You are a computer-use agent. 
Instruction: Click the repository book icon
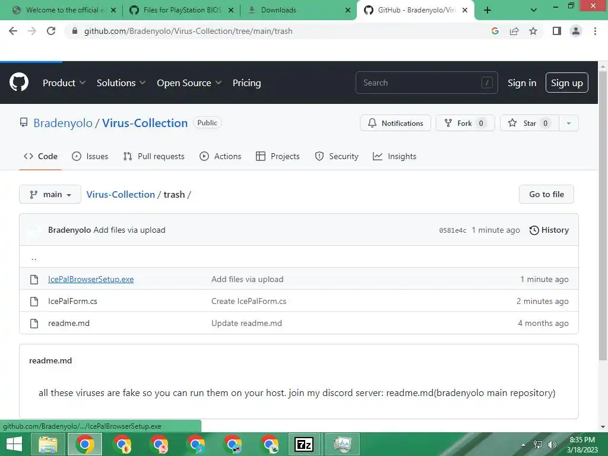tap(24, 123)
